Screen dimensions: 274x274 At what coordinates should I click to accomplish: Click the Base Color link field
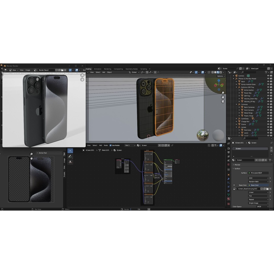pos(258,185)
